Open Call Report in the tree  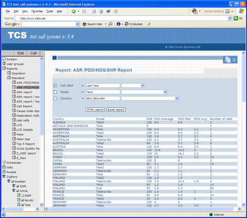tap(24, 106)
